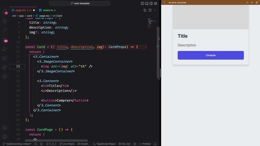Click line number 15 in the gutter

[x=18, y=67]
